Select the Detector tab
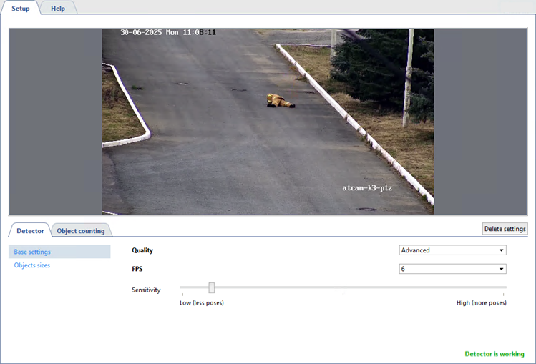Screen dimensions: 536x364 [x=30, y=230]
